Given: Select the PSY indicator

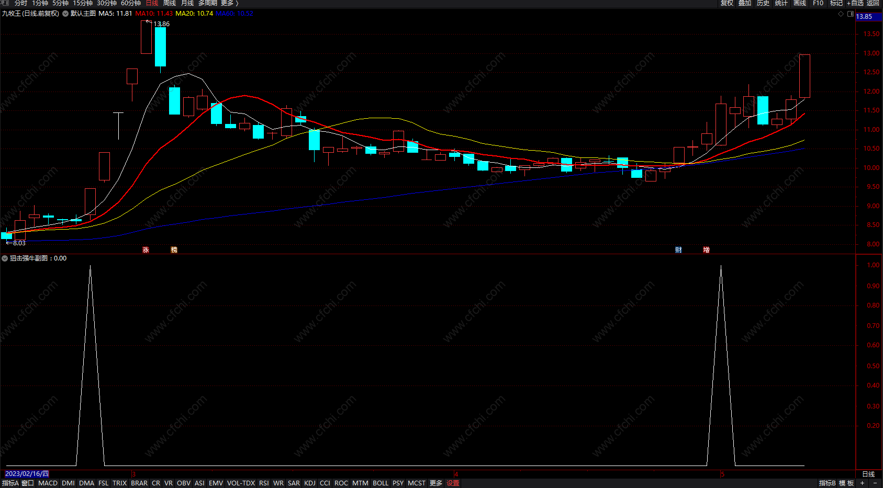Looking at the screenshot, I should [x=398, y=483].
